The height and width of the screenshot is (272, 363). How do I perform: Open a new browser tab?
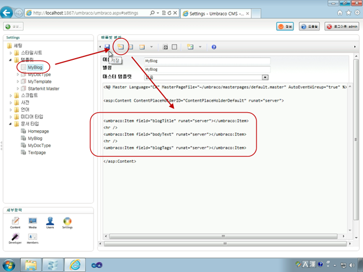coord(257,13)
